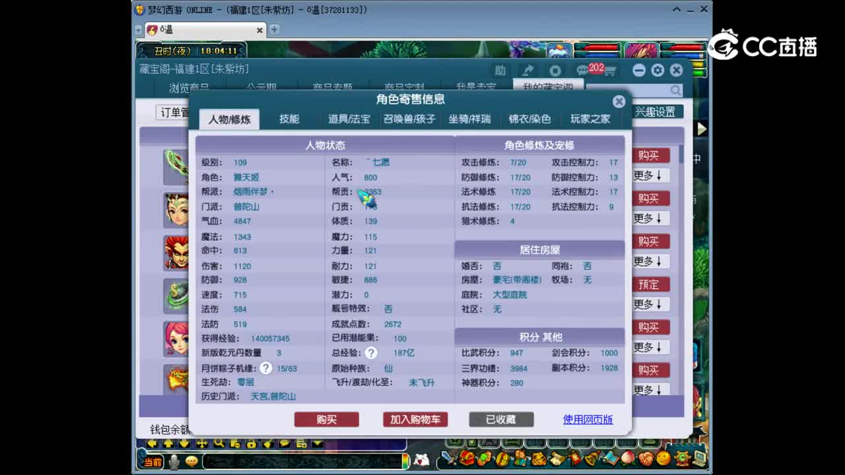Open the 坐骑/祥瑞 tab
845x475 pixels.
[470, 119]
